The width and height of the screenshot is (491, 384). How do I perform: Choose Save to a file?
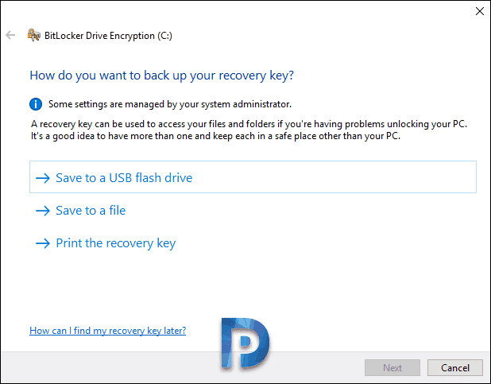coord(91,211)
